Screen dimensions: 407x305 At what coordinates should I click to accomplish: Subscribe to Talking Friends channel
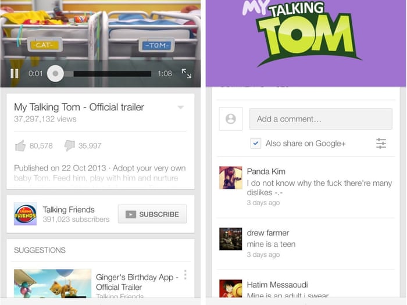[152, 214]
